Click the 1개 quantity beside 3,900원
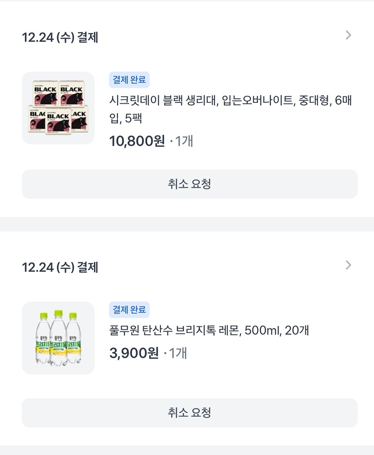Viewport: 374px width, 455px height. pyautogui.click(x=178, y=353)
